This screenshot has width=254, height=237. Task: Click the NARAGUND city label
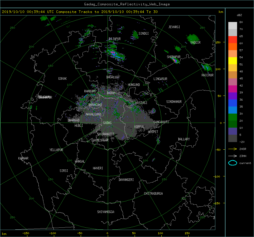95,105
